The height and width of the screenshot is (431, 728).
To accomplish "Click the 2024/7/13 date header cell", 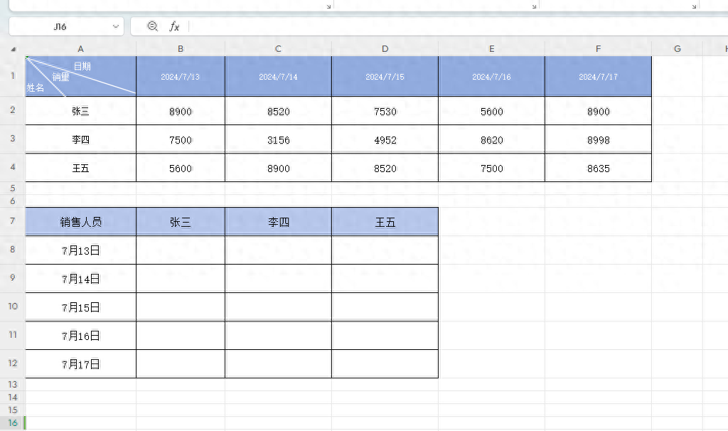I will point(181,77).
